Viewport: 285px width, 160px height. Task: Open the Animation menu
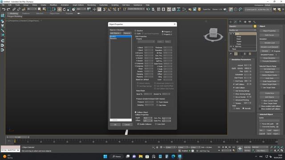click(65, 5)
